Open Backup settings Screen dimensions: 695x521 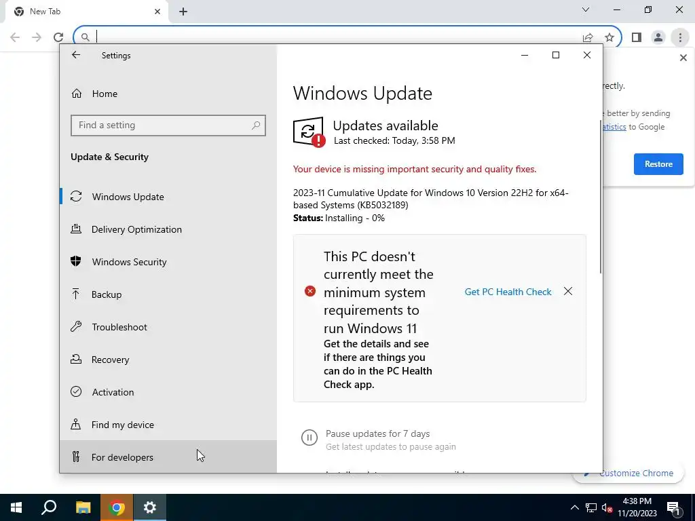tap(168, 294)
